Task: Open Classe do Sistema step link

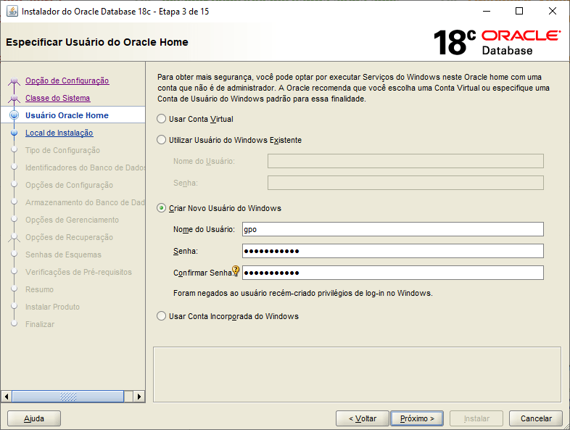Action: [57, 98]
